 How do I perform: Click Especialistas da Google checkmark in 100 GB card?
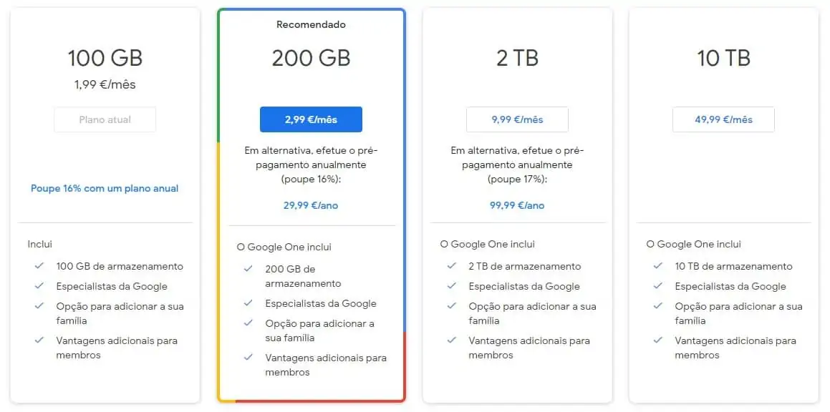pos(39,286)
